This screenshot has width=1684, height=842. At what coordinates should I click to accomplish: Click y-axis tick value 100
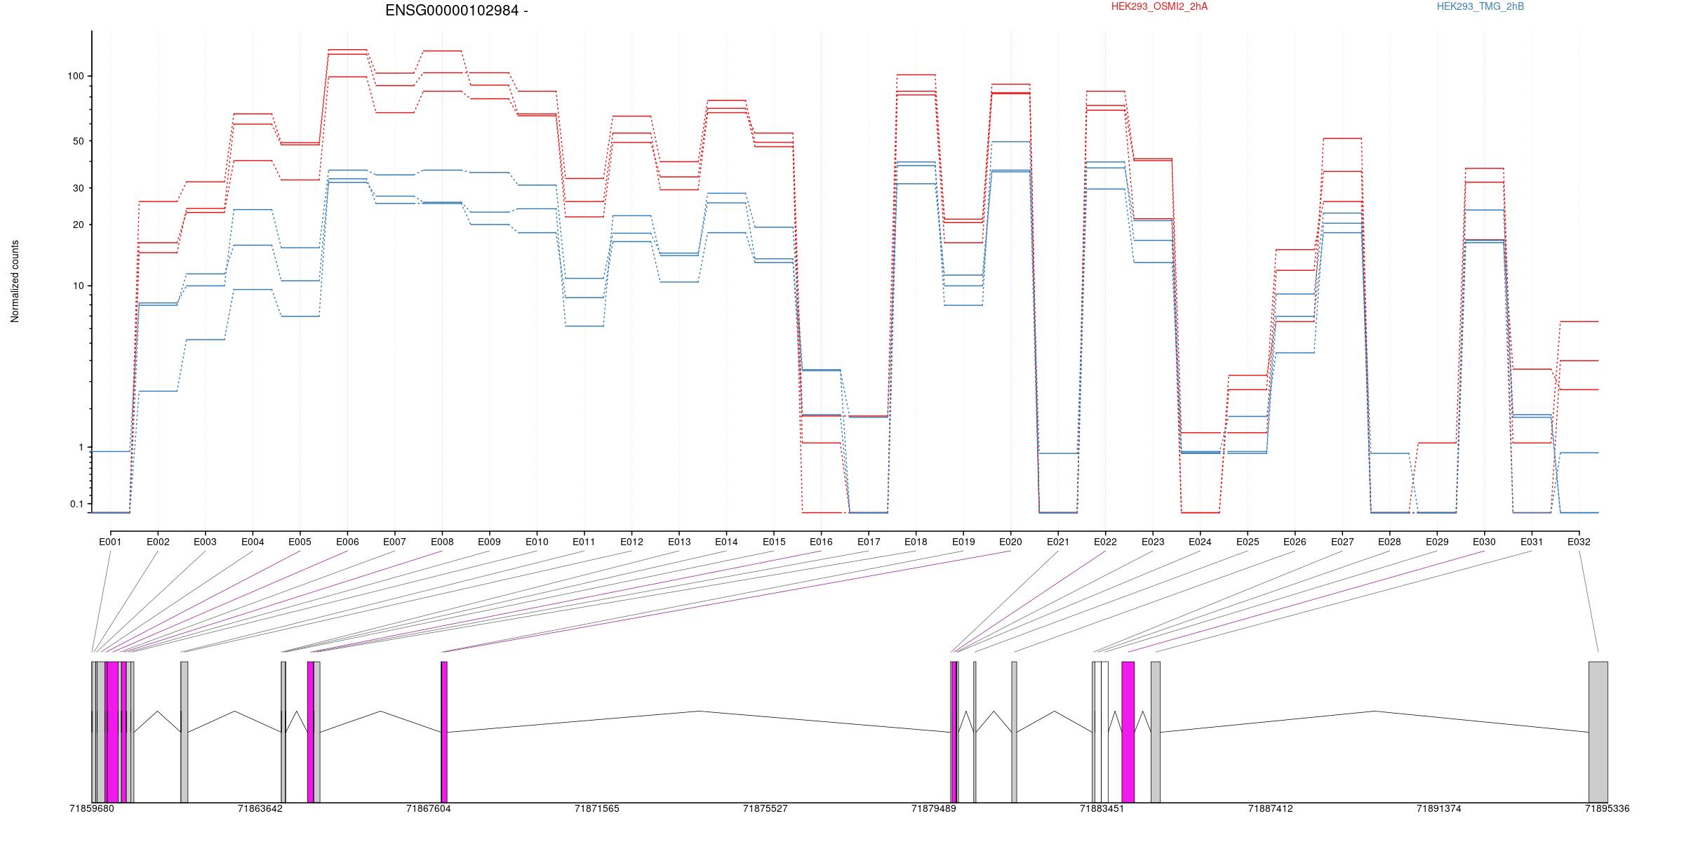point(76,76)
